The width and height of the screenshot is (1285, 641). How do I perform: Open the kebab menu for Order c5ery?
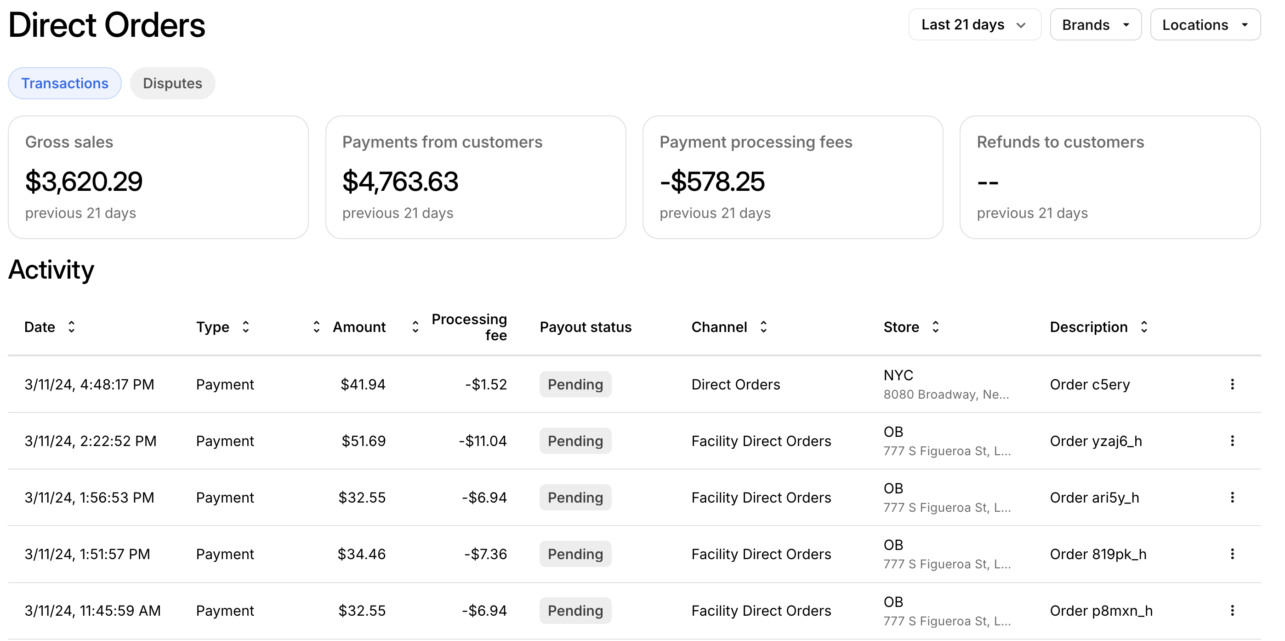click(x=1233, y=384)
